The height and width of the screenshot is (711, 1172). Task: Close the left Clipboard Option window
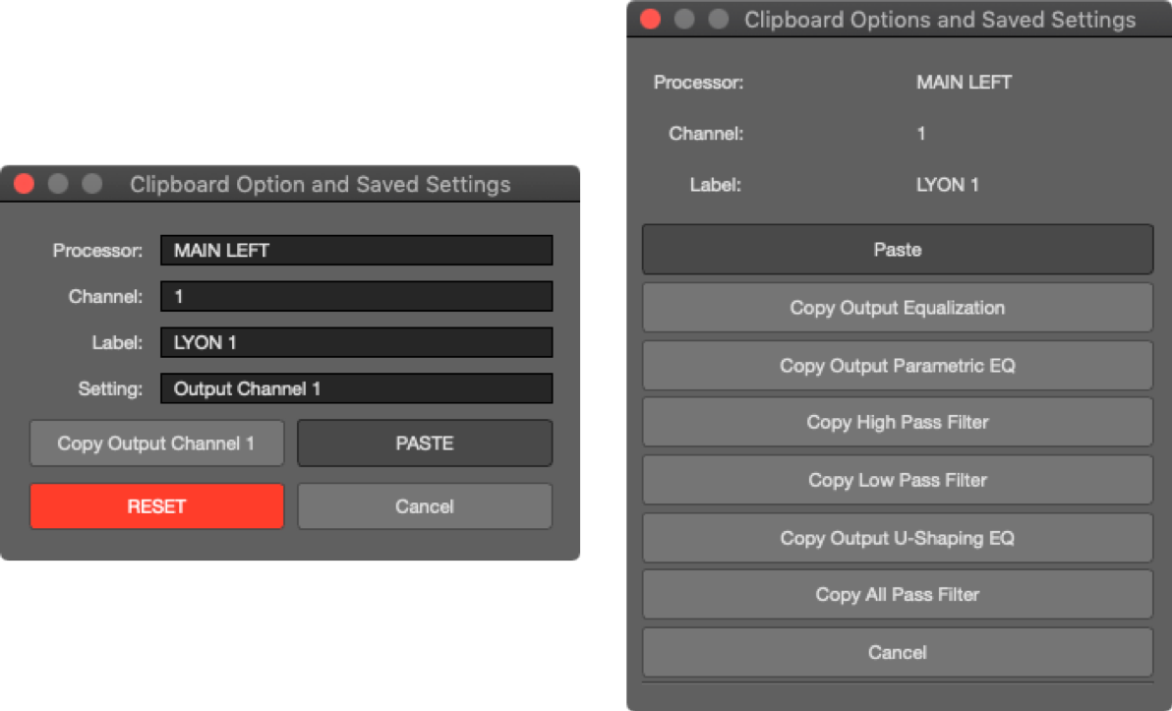[25, 184]
